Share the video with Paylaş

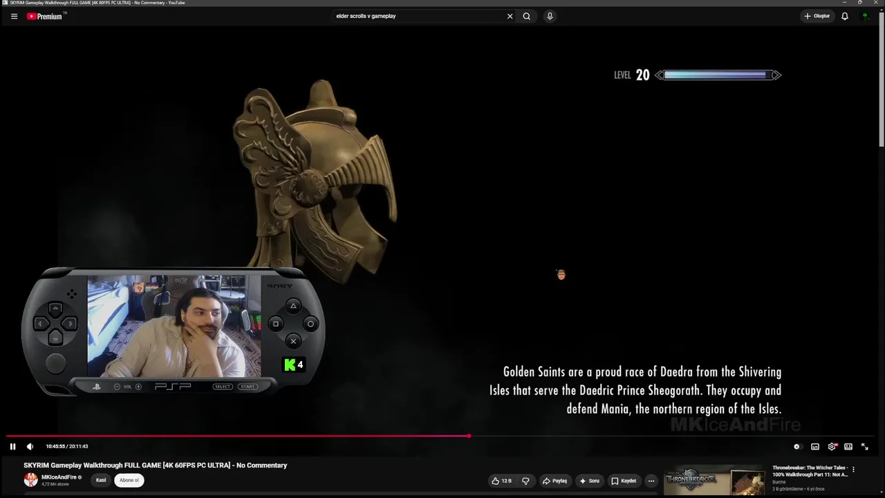pos(555,481)
